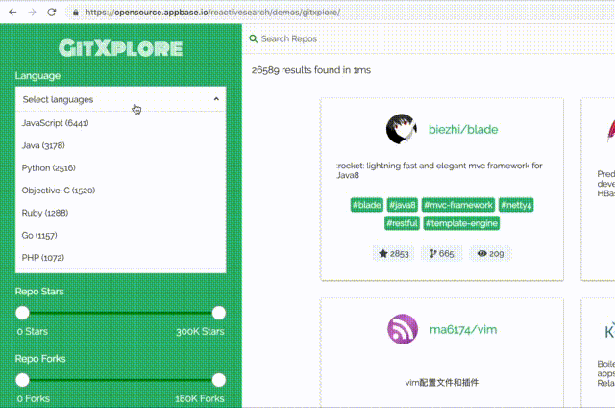Click the Repo Forks label
The width and height of the screenshot is (615, 408).
pos(40,359)
